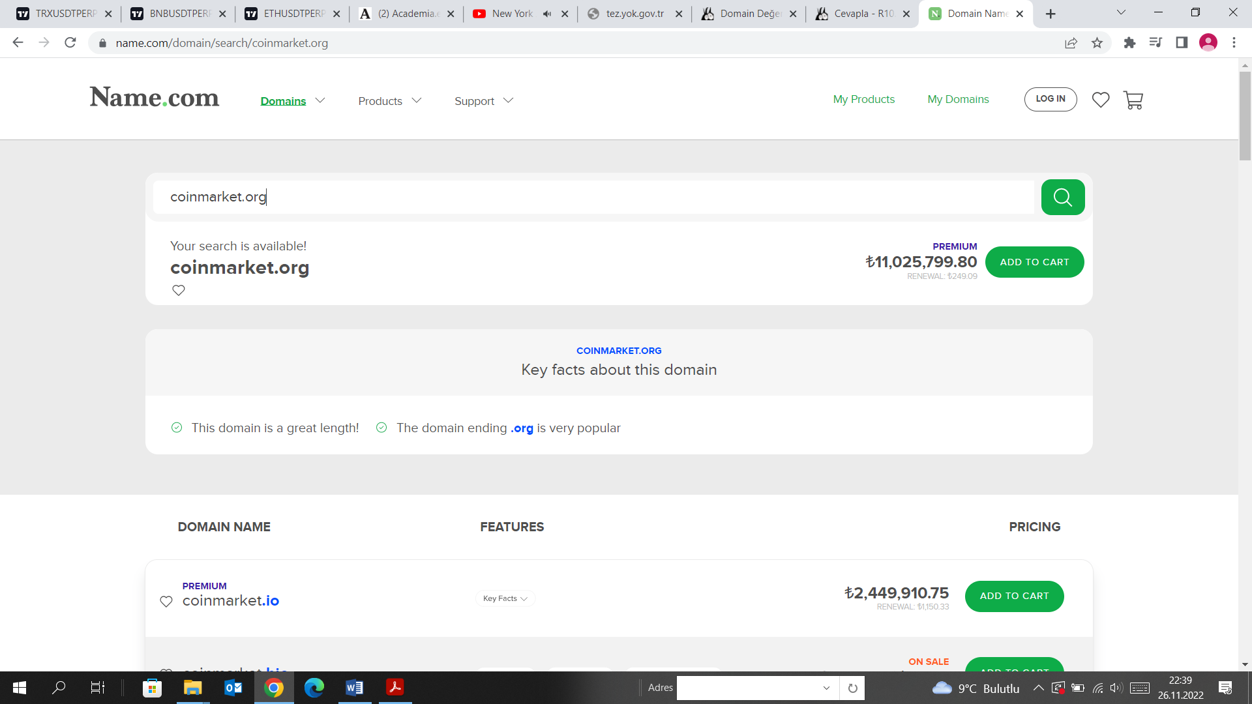Add coinmarket.io to cart
The width and height of the screenshot is (1252, 704).
pyautogui.click(x=1014, y=596)
